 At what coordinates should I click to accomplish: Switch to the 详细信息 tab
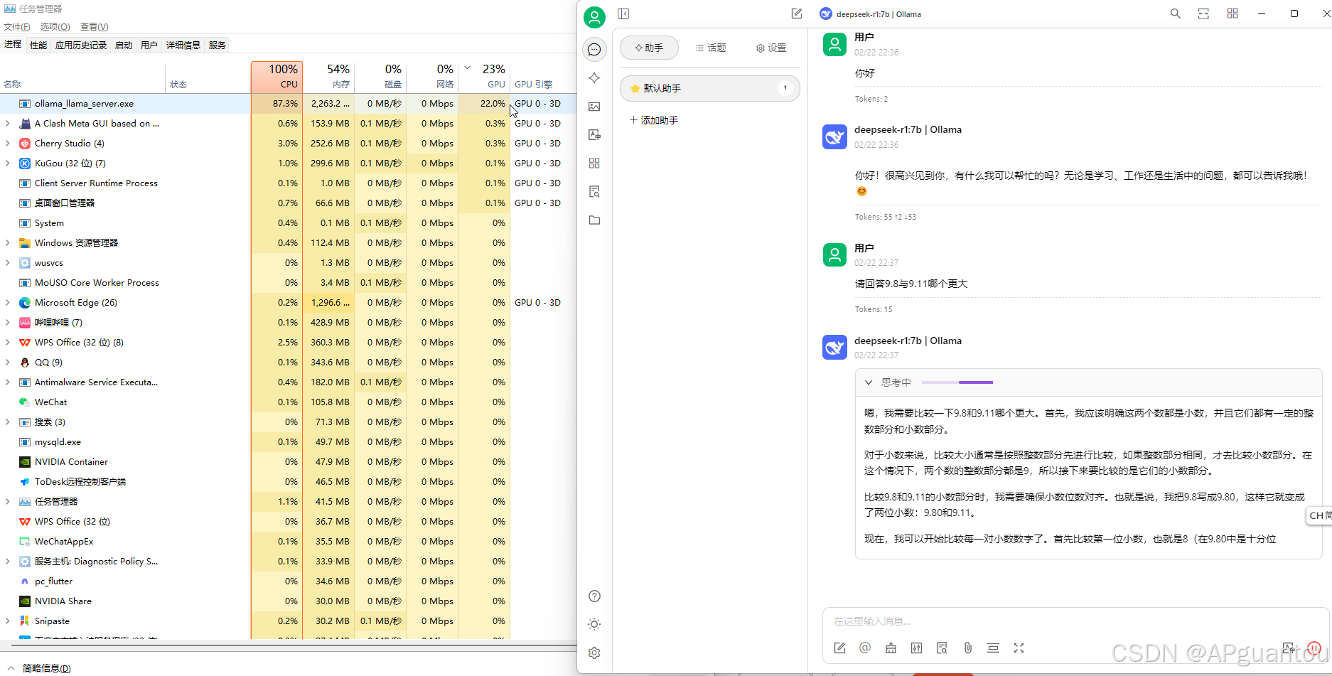(183, 45)
